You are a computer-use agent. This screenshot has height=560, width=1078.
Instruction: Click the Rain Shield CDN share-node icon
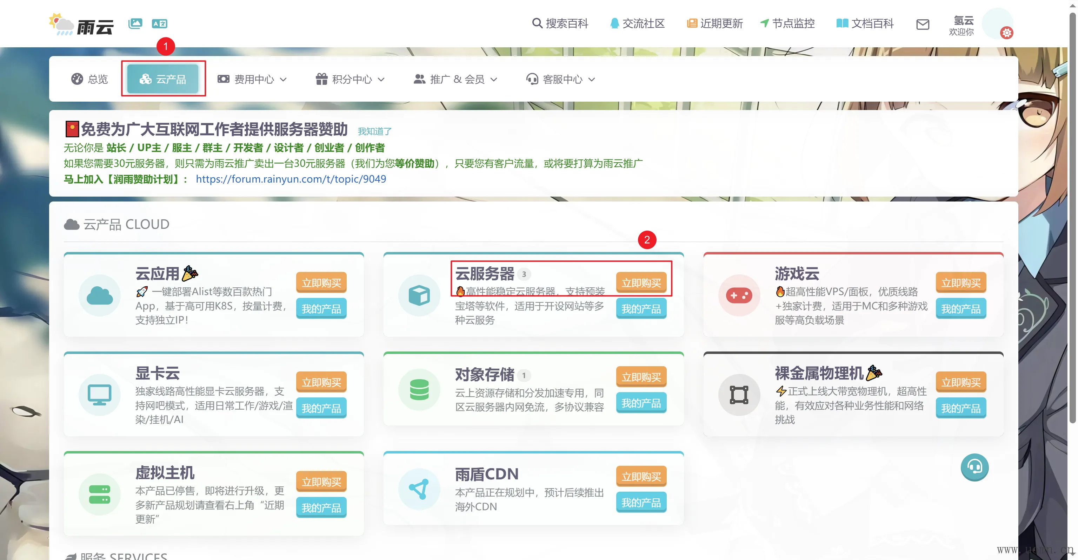coord(419,489)
